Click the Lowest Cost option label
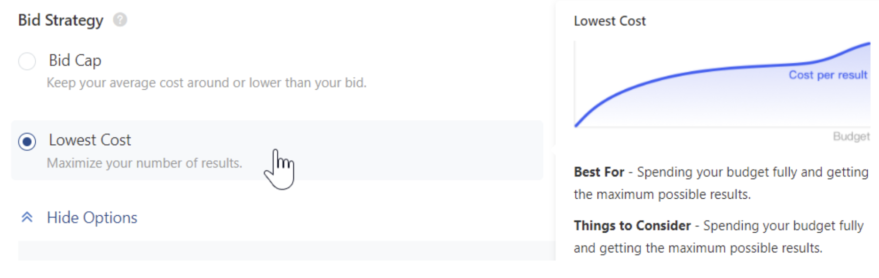The height and width of the screenshot is (278, 879). click(x=90, y=140)
